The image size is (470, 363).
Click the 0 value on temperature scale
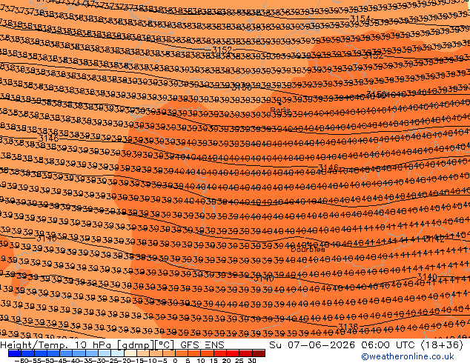click(175, 360)
